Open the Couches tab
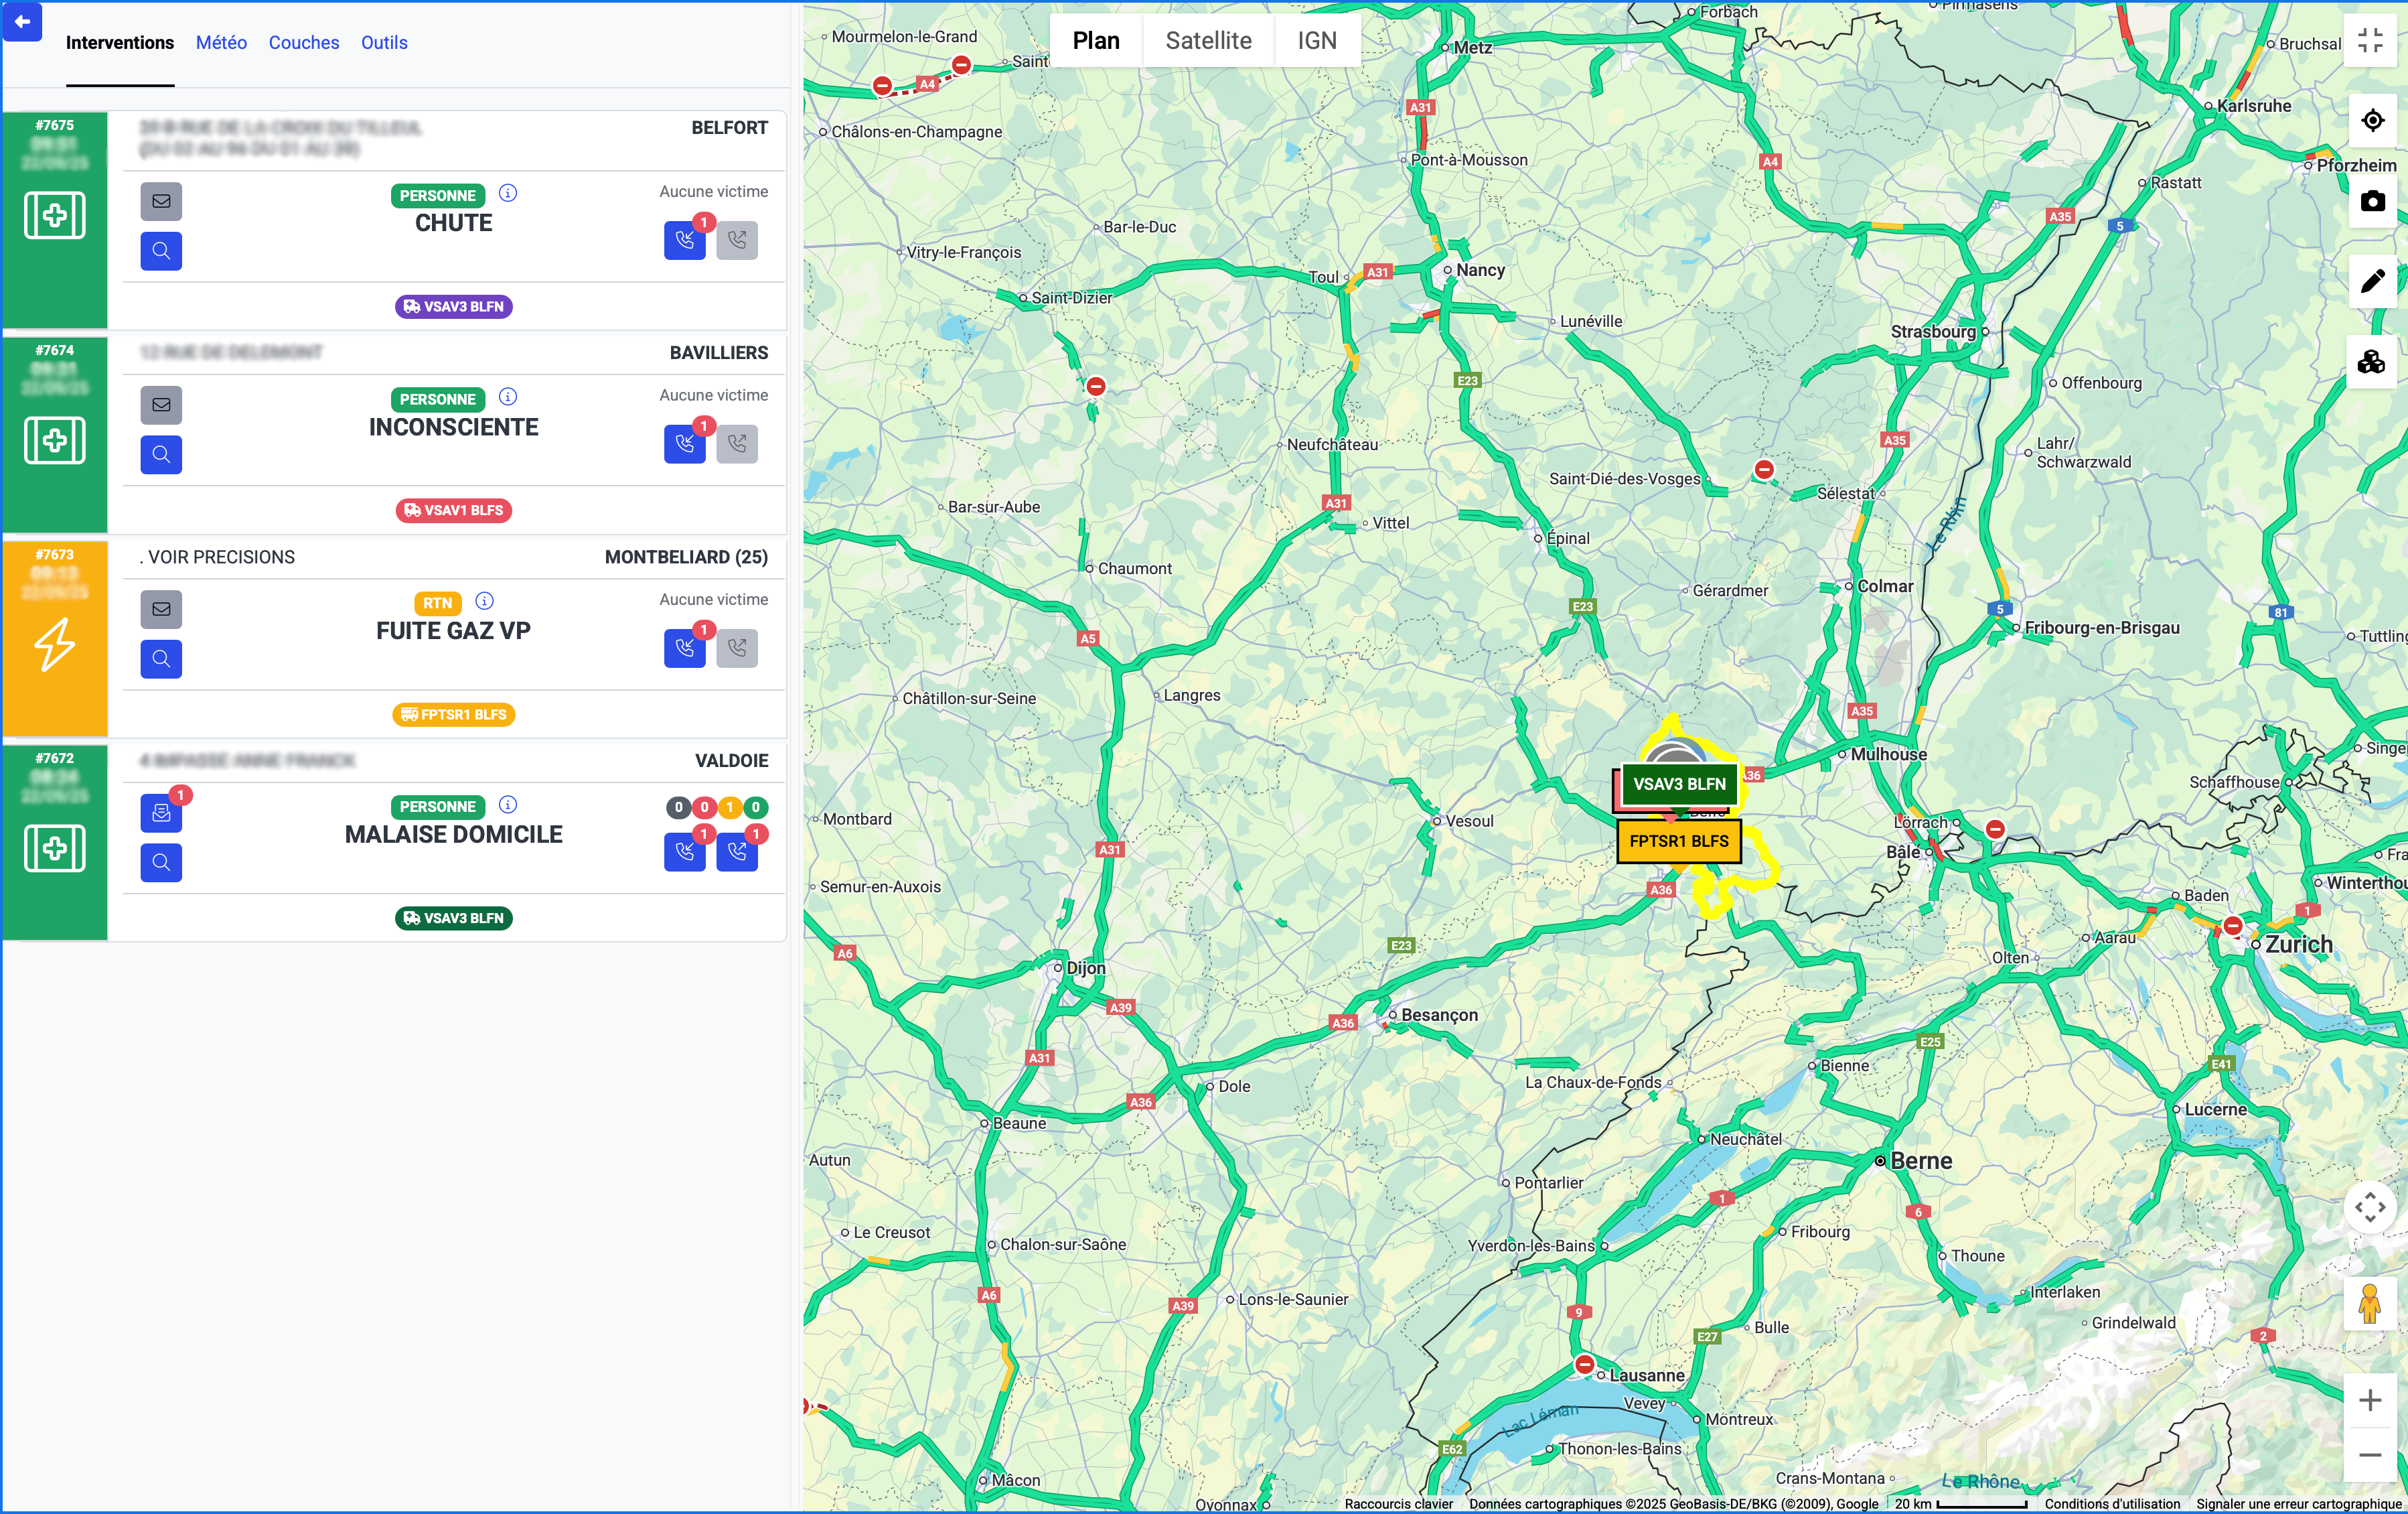The width and height of the screenshot is (2408, 1514). click(303, 43)
